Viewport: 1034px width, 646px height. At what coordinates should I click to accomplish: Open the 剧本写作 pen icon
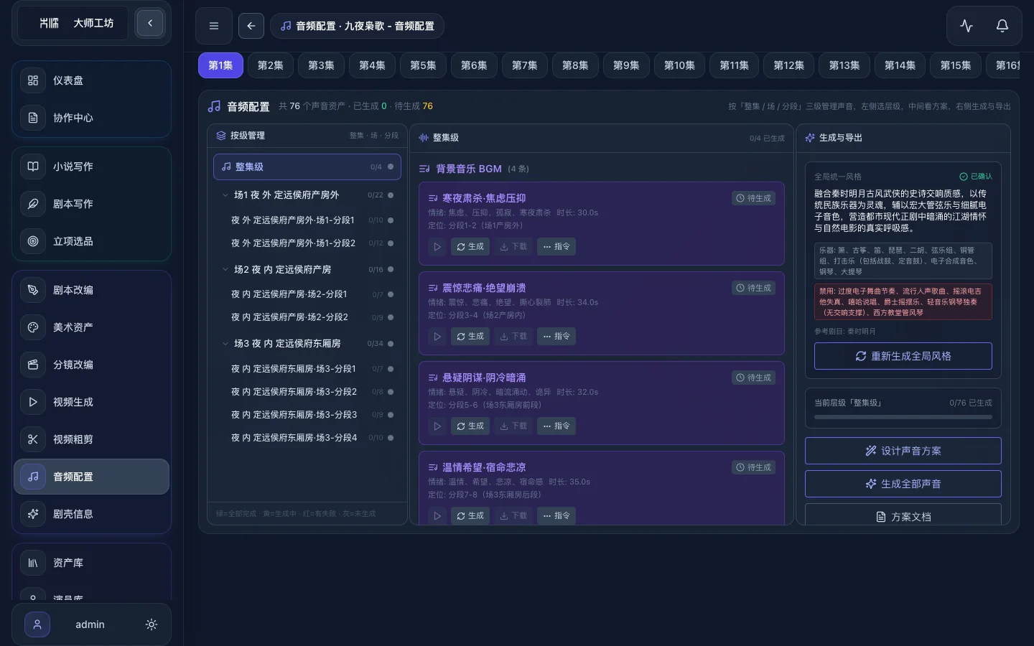(33, 204)
